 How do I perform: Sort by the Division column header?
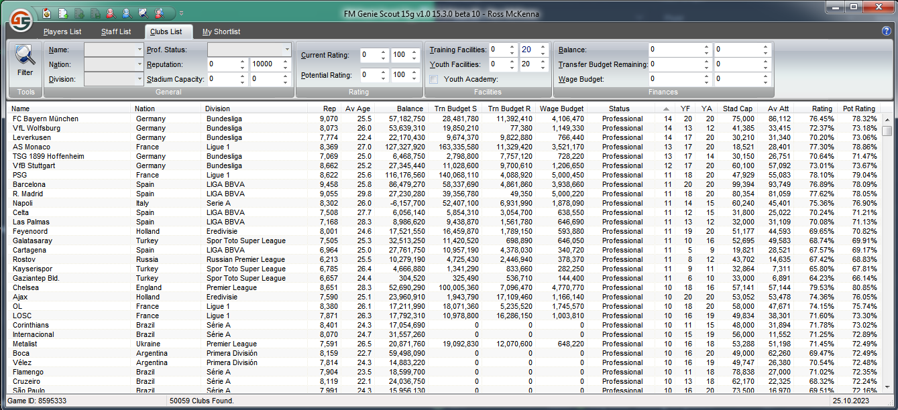pos(255,109)
